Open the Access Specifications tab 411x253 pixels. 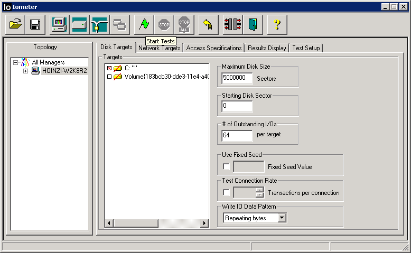pos(214,48)
